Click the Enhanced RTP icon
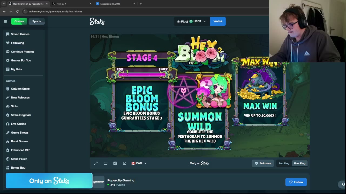This screenshot has width=346, height=194. (x=8, y=150)
